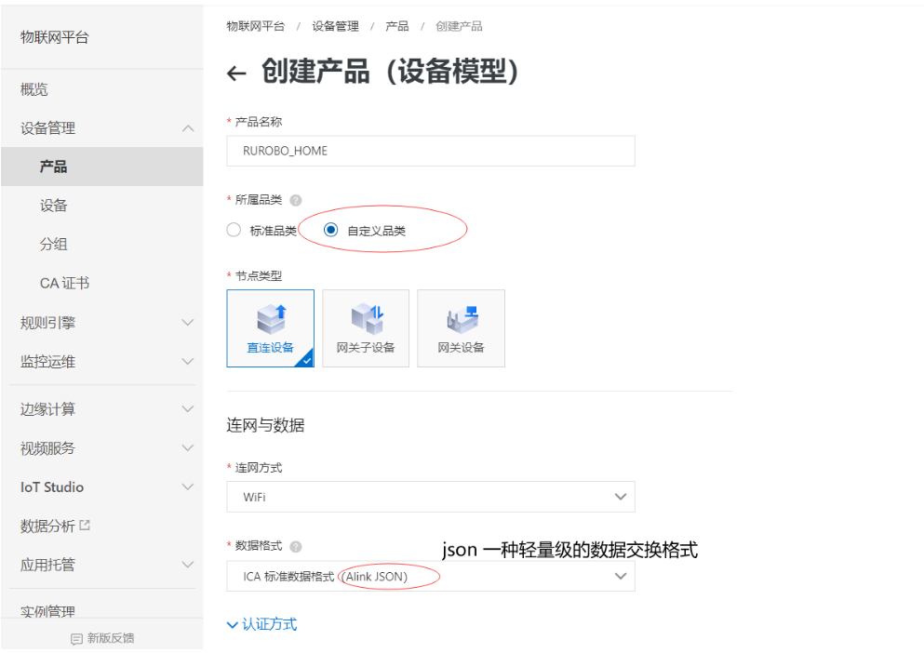This screenshot has width=924, height=653.
Task: Click help icon next to 数据格式
Action: point(296,547)
